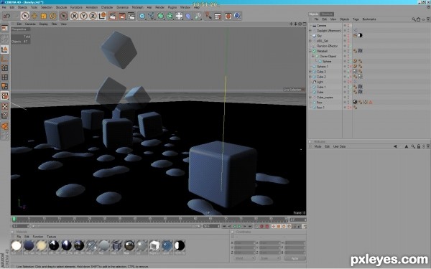Toggle visibility dots for the Light object
Screen dimensions: 431x269
(348, 82)
